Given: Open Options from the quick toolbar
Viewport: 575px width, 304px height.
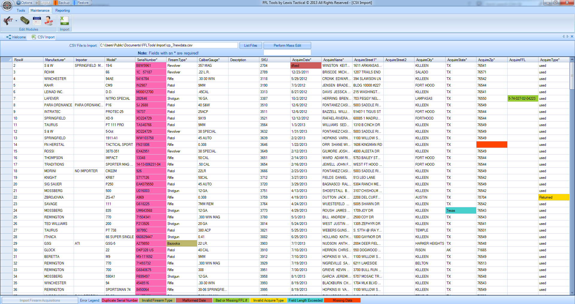Looking at the screenshot, I should coord(24,3).
